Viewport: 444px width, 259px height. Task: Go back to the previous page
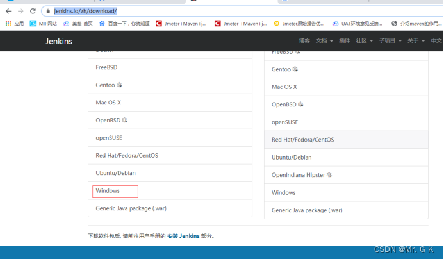pyautogui.click(x=8, y=11)
